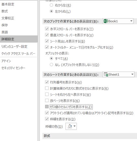Uncheck 垂直スクロール バーを表示する
Viewport: 137px width, 141px height.
47,35
